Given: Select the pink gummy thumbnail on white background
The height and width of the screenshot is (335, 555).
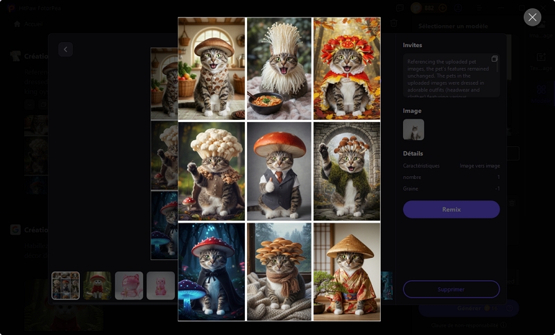Looking at the screenshot, I should (x=160, y=286).
